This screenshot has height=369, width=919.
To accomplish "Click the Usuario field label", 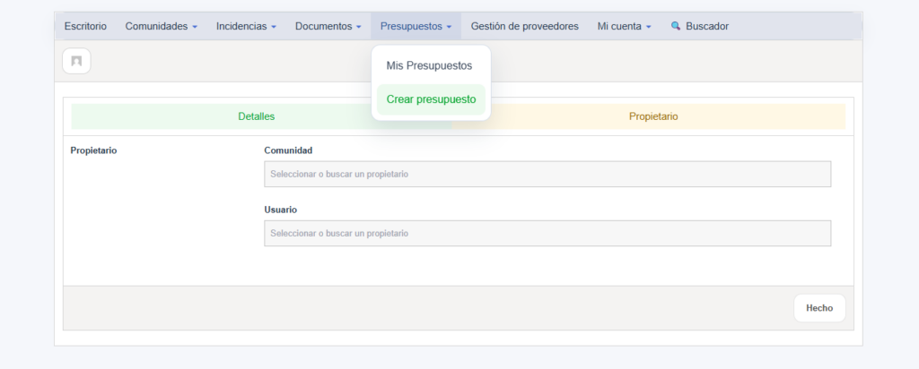I will (281, 210).
